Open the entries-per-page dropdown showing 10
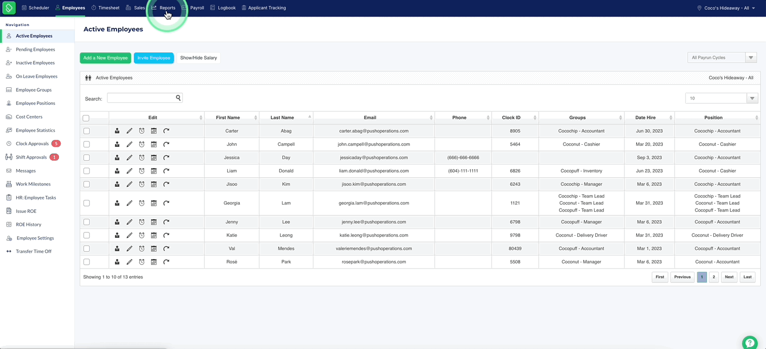This screenshot has width=766, height=349. click(722, 98)
